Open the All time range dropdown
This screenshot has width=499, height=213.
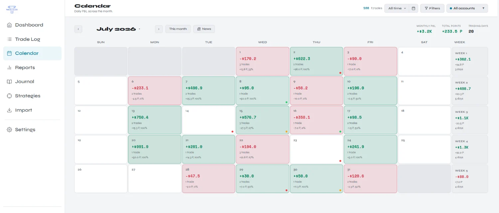pyautogui.click(x=397, y=8)
